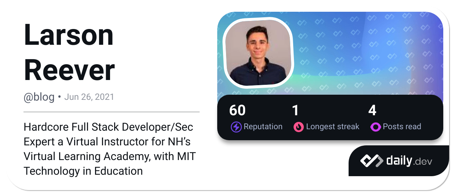This screenshot has height=196, width=455.
Task: Click the Reputation lightning bolt icon
Action: point(236,127)
